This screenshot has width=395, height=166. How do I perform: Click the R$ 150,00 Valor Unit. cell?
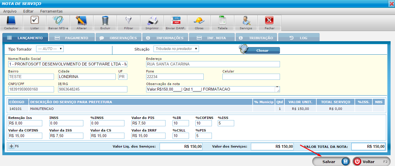[x=301, y=108]
